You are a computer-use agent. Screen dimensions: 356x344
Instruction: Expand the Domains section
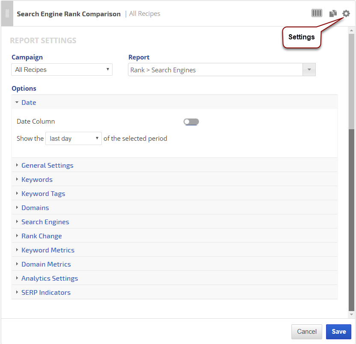[x=35, y=208]
